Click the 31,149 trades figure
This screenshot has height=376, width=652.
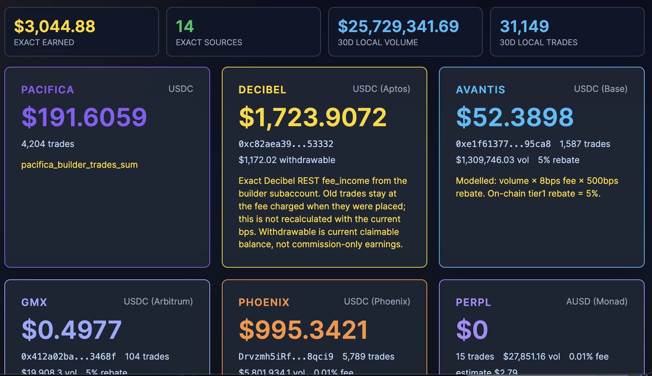[524, 26]
